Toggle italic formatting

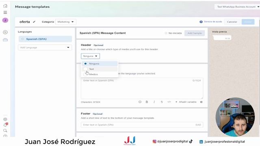pos(154,102)
